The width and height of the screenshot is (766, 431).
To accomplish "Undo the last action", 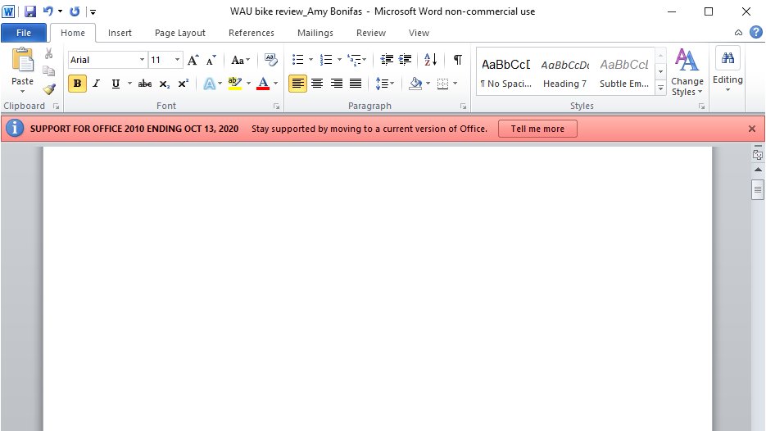I will pos(48,11).
